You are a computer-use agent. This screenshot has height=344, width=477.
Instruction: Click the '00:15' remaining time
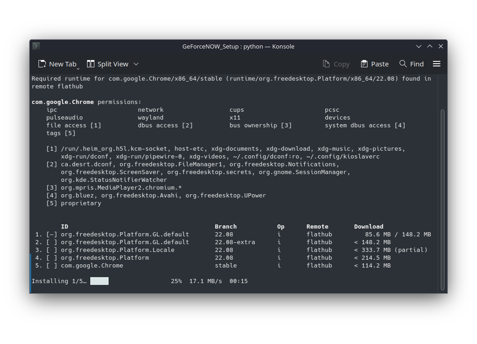click(238, 281)
